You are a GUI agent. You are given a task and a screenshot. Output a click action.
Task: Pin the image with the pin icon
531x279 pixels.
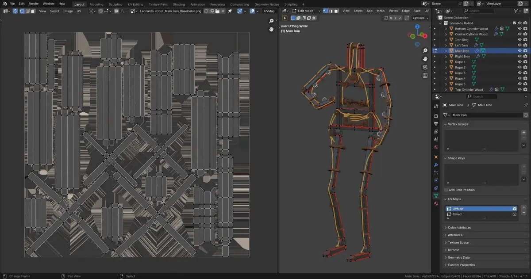pyautogui.click(x=230, y=11)
